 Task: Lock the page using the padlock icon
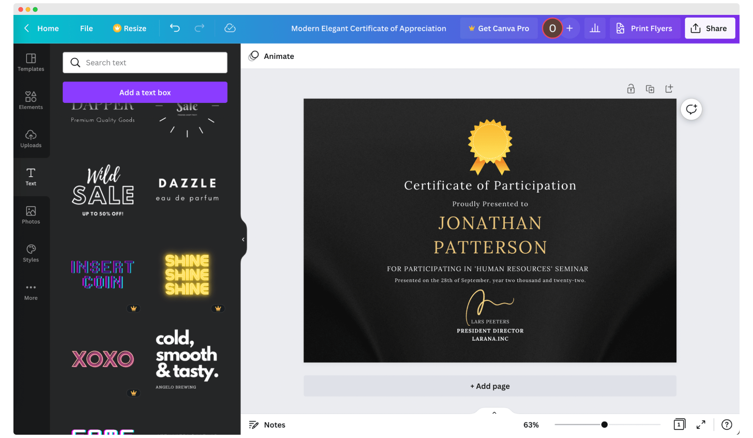(x=631, y=89)
